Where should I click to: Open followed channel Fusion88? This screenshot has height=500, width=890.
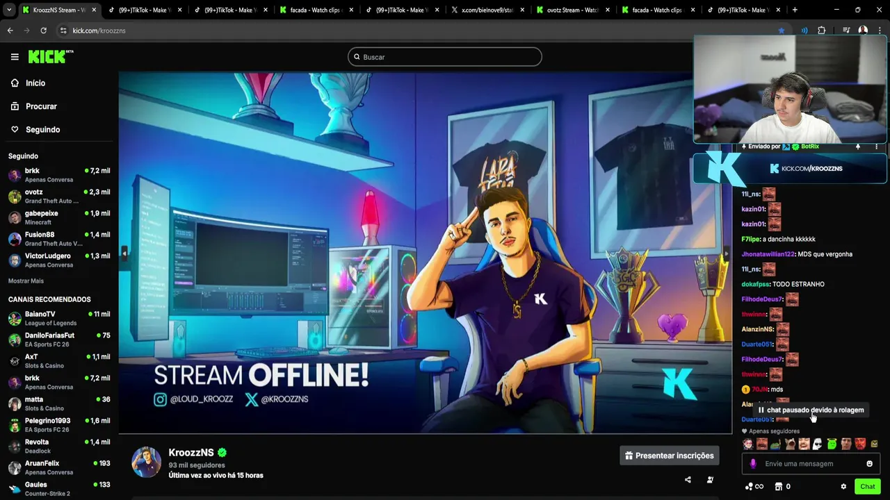point(59,239)
